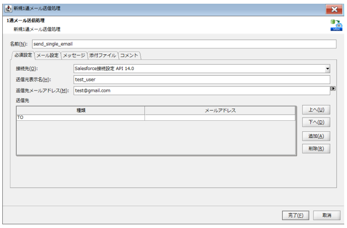Click the Java app icon in title bar
The width and height of the screenshot is (347, 228).
point(7,8)
